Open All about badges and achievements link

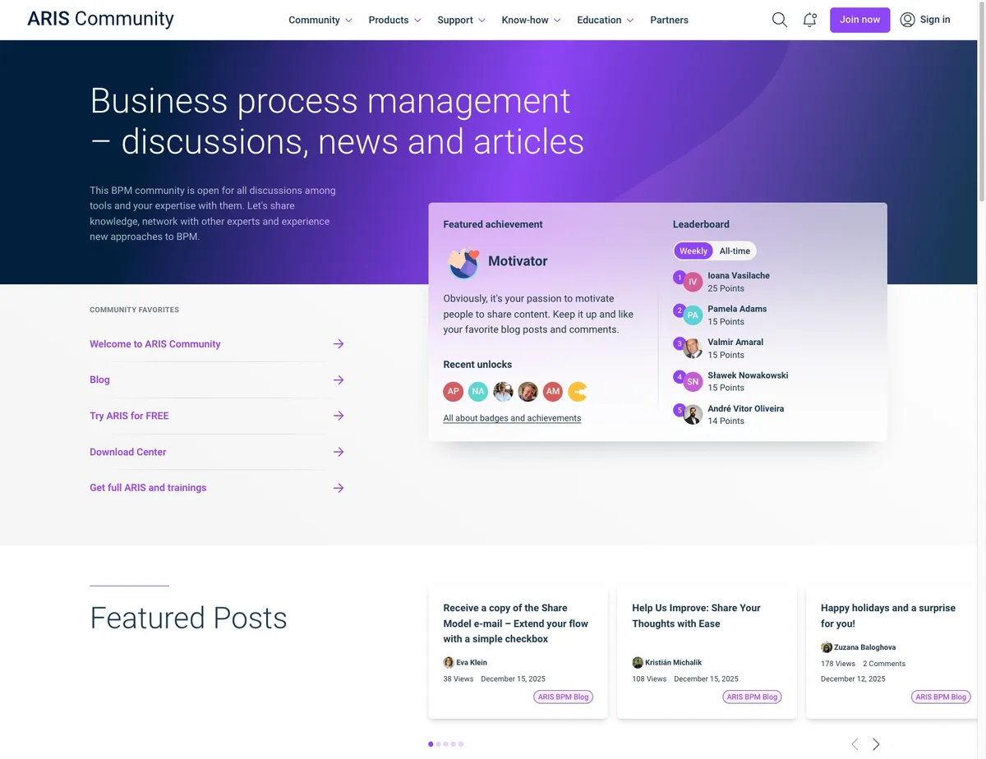tap(512, 418)
